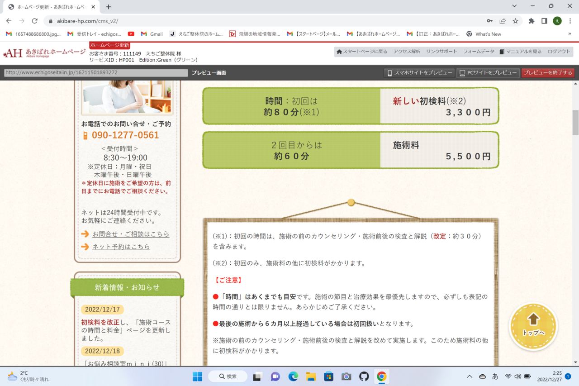Image resolution: width=579 pixels, height=386 pixels.
Task: Open the 1657488686800.jpg bookmark
Action: (x=33, y=34)
